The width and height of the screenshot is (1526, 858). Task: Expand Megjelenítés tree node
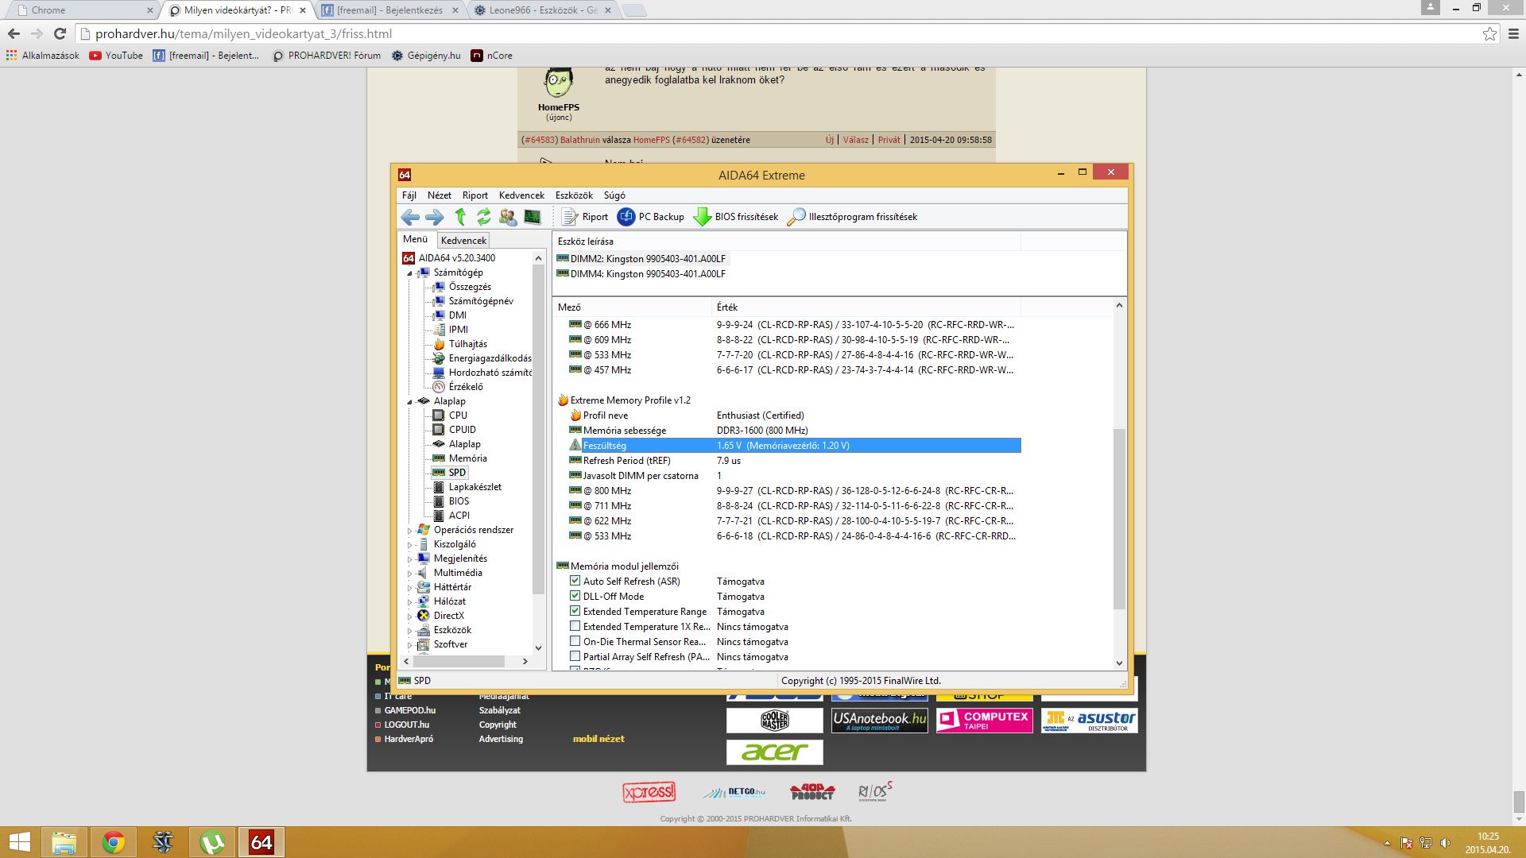pyautogui.click(x=410, y=558)
